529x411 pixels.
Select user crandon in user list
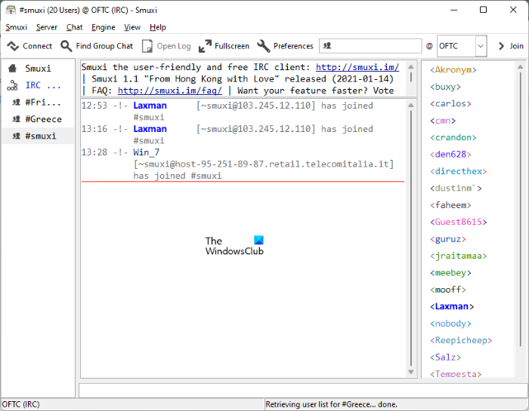pyautogui.click(x=453, y=137)
